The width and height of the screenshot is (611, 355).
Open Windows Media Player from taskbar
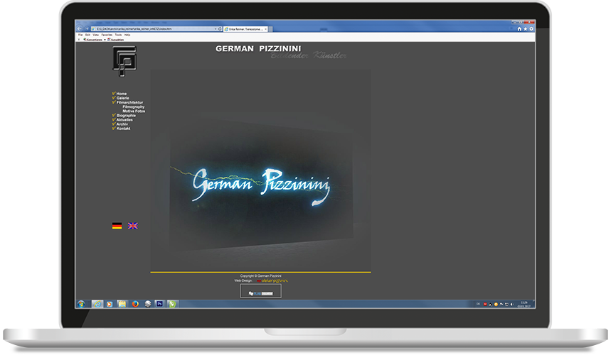[x=109, y=303]
